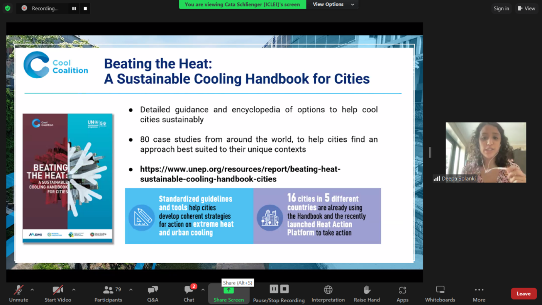This screenshot has width=542, height=305.
Task: Unmute the microphone
Action: coord(19,293)
